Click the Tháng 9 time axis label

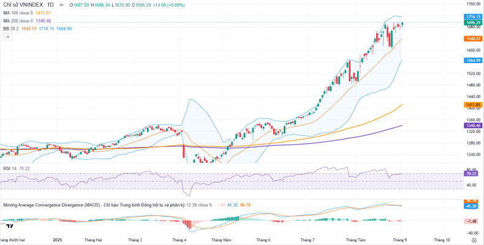(x=400, y=239)
